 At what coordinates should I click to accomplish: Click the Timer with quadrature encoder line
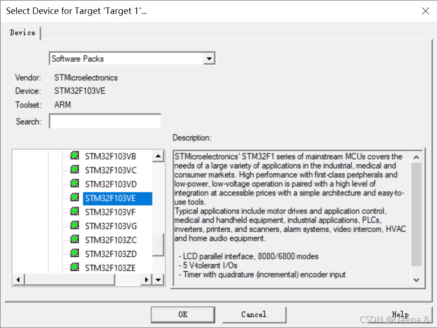[262, 274]
